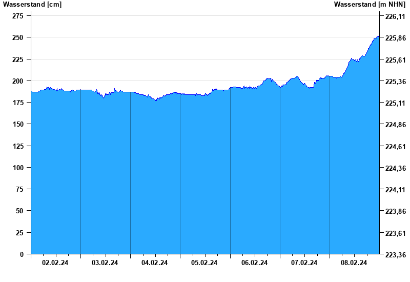Select the 0 label on left axis
410x282 pixels.
(22, 254)
